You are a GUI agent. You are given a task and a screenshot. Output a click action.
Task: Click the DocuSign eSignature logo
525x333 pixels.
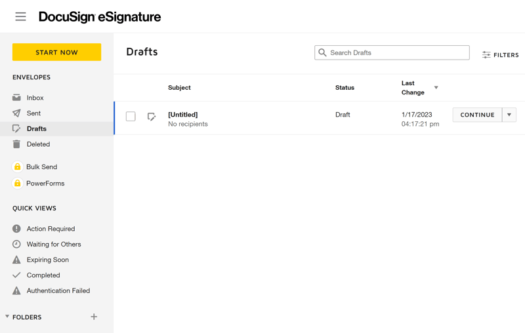click(100, 17)
